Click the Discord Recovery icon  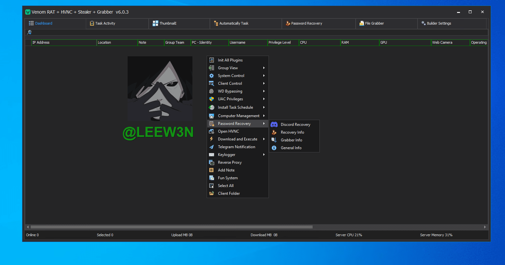[x=274, y=125]
